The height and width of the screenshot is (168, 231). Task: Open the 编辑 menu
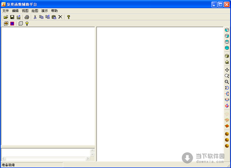point(15,11)
